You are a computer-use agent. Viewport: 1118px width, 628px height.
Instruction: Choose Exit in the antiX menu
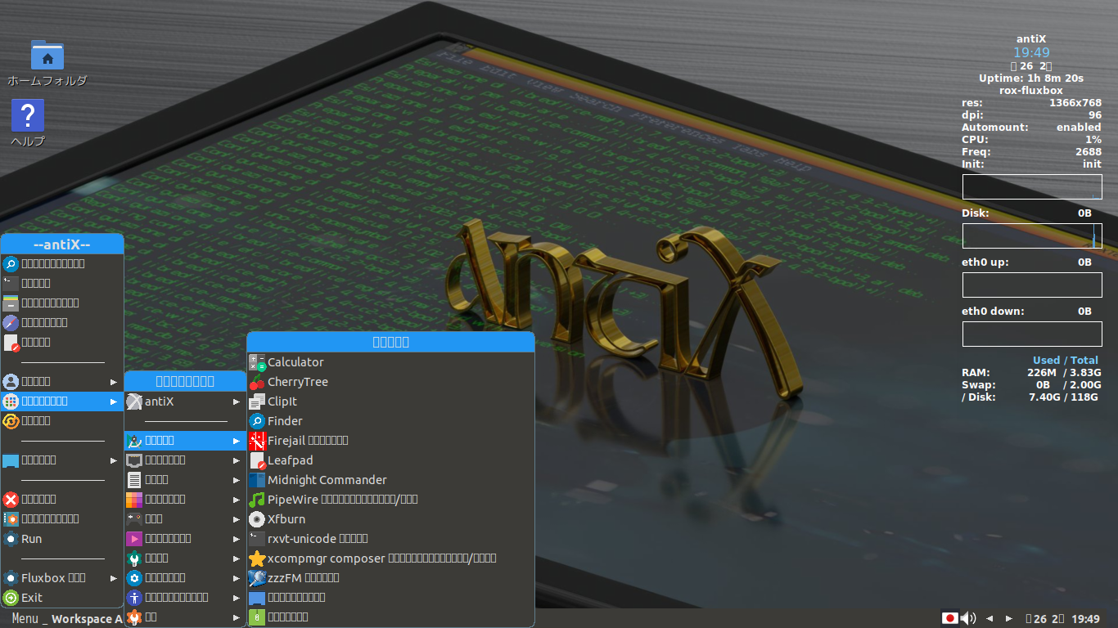click(62, 598)
